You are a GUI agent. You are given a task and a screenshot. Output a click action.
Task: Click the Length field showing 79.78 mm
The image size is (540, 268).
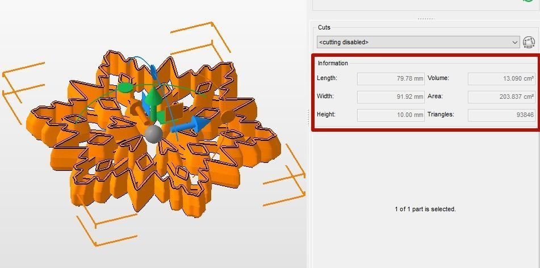click(x=391, y=78)
